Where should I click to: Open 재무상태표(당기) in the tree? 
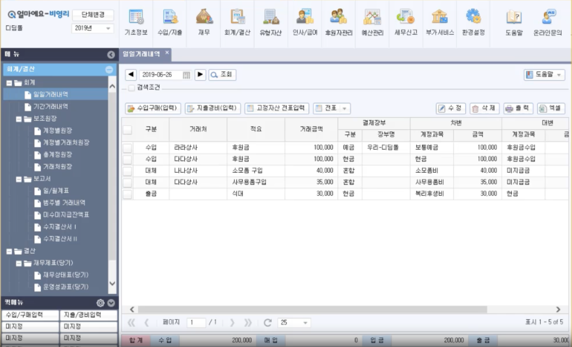(66, 275)
